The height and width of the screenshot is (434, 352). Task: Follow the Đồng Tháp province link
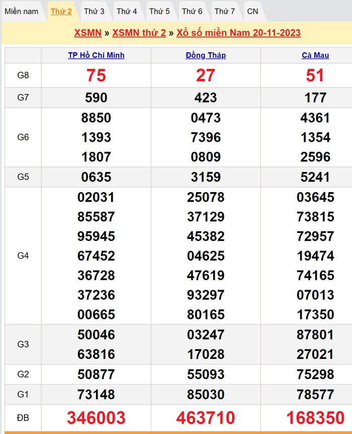coord(206,55)
